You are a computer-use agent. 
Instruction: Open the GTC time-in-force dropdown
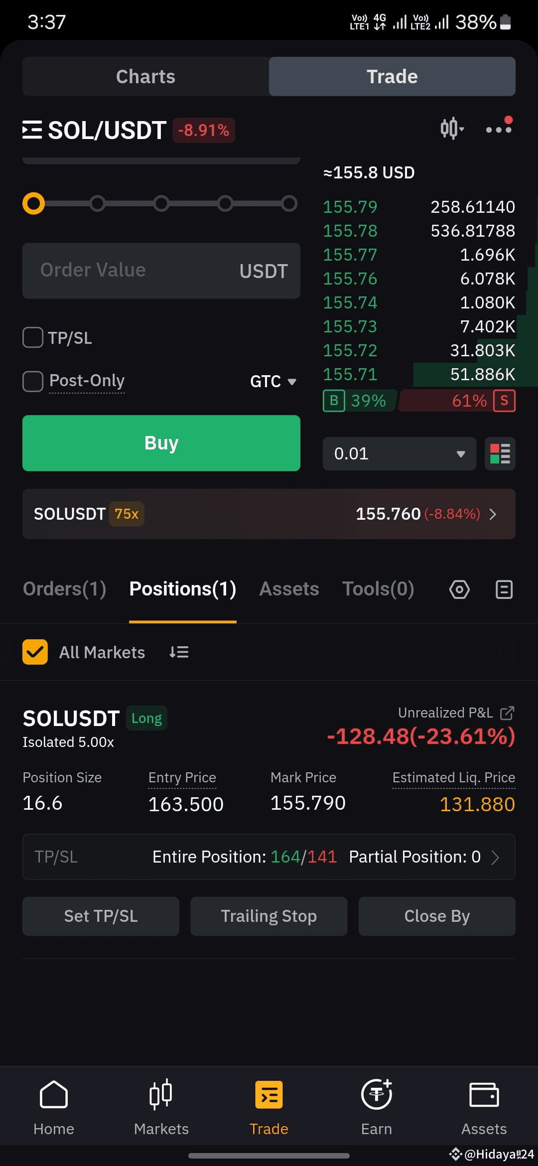point(273,382)
